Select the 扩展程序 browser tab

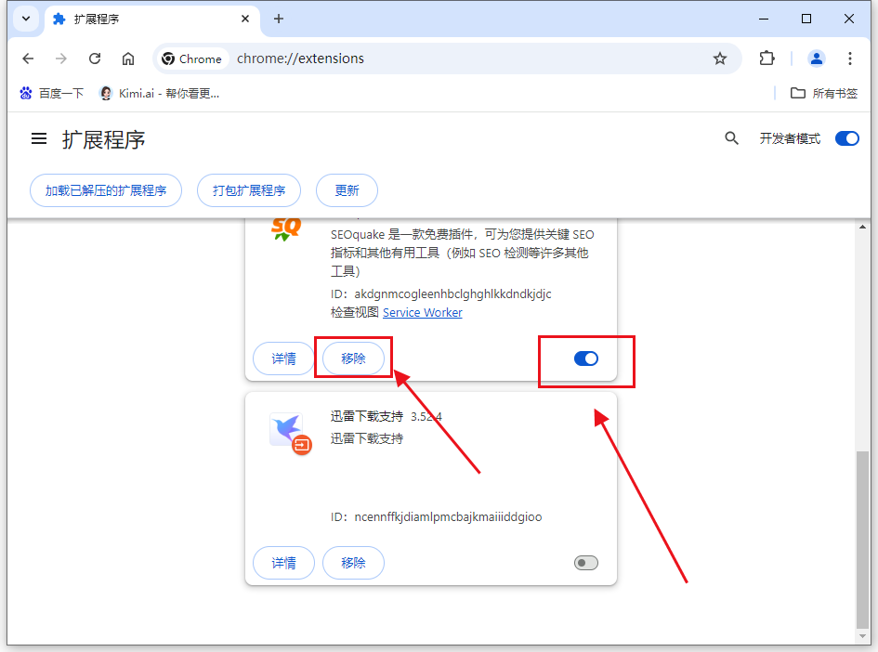(x=151, y=19)
